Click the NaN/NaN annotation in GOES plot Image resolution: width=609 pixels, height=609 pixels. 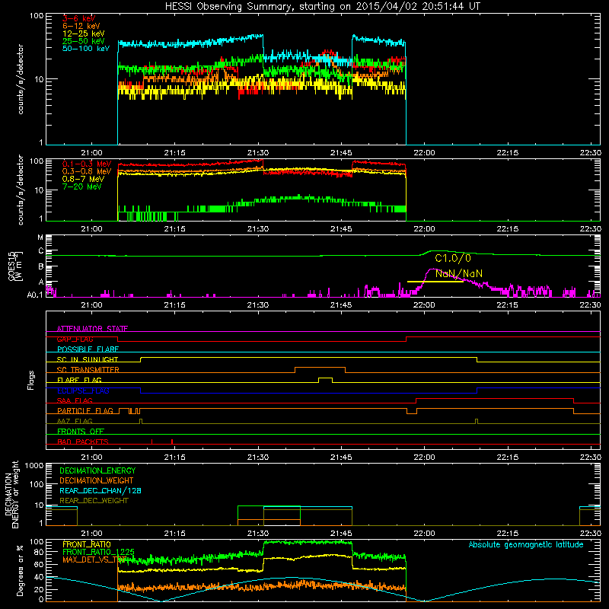[x=459, y=273]
